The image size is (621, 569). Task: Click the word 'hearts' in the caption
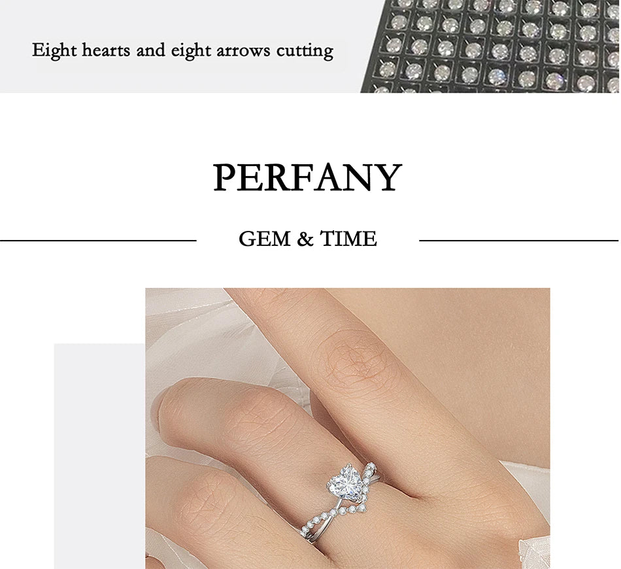pyautogui.click(x=105, y=50)
